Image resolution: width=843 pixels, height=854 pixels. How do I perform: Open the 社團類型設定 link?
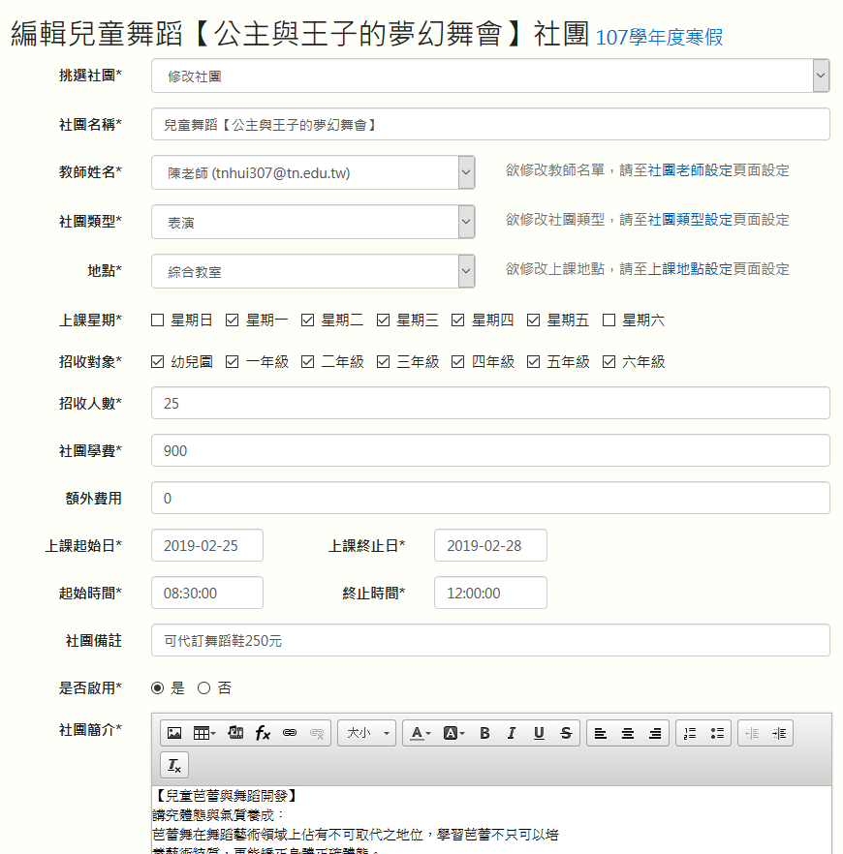(x=690, y=220)
